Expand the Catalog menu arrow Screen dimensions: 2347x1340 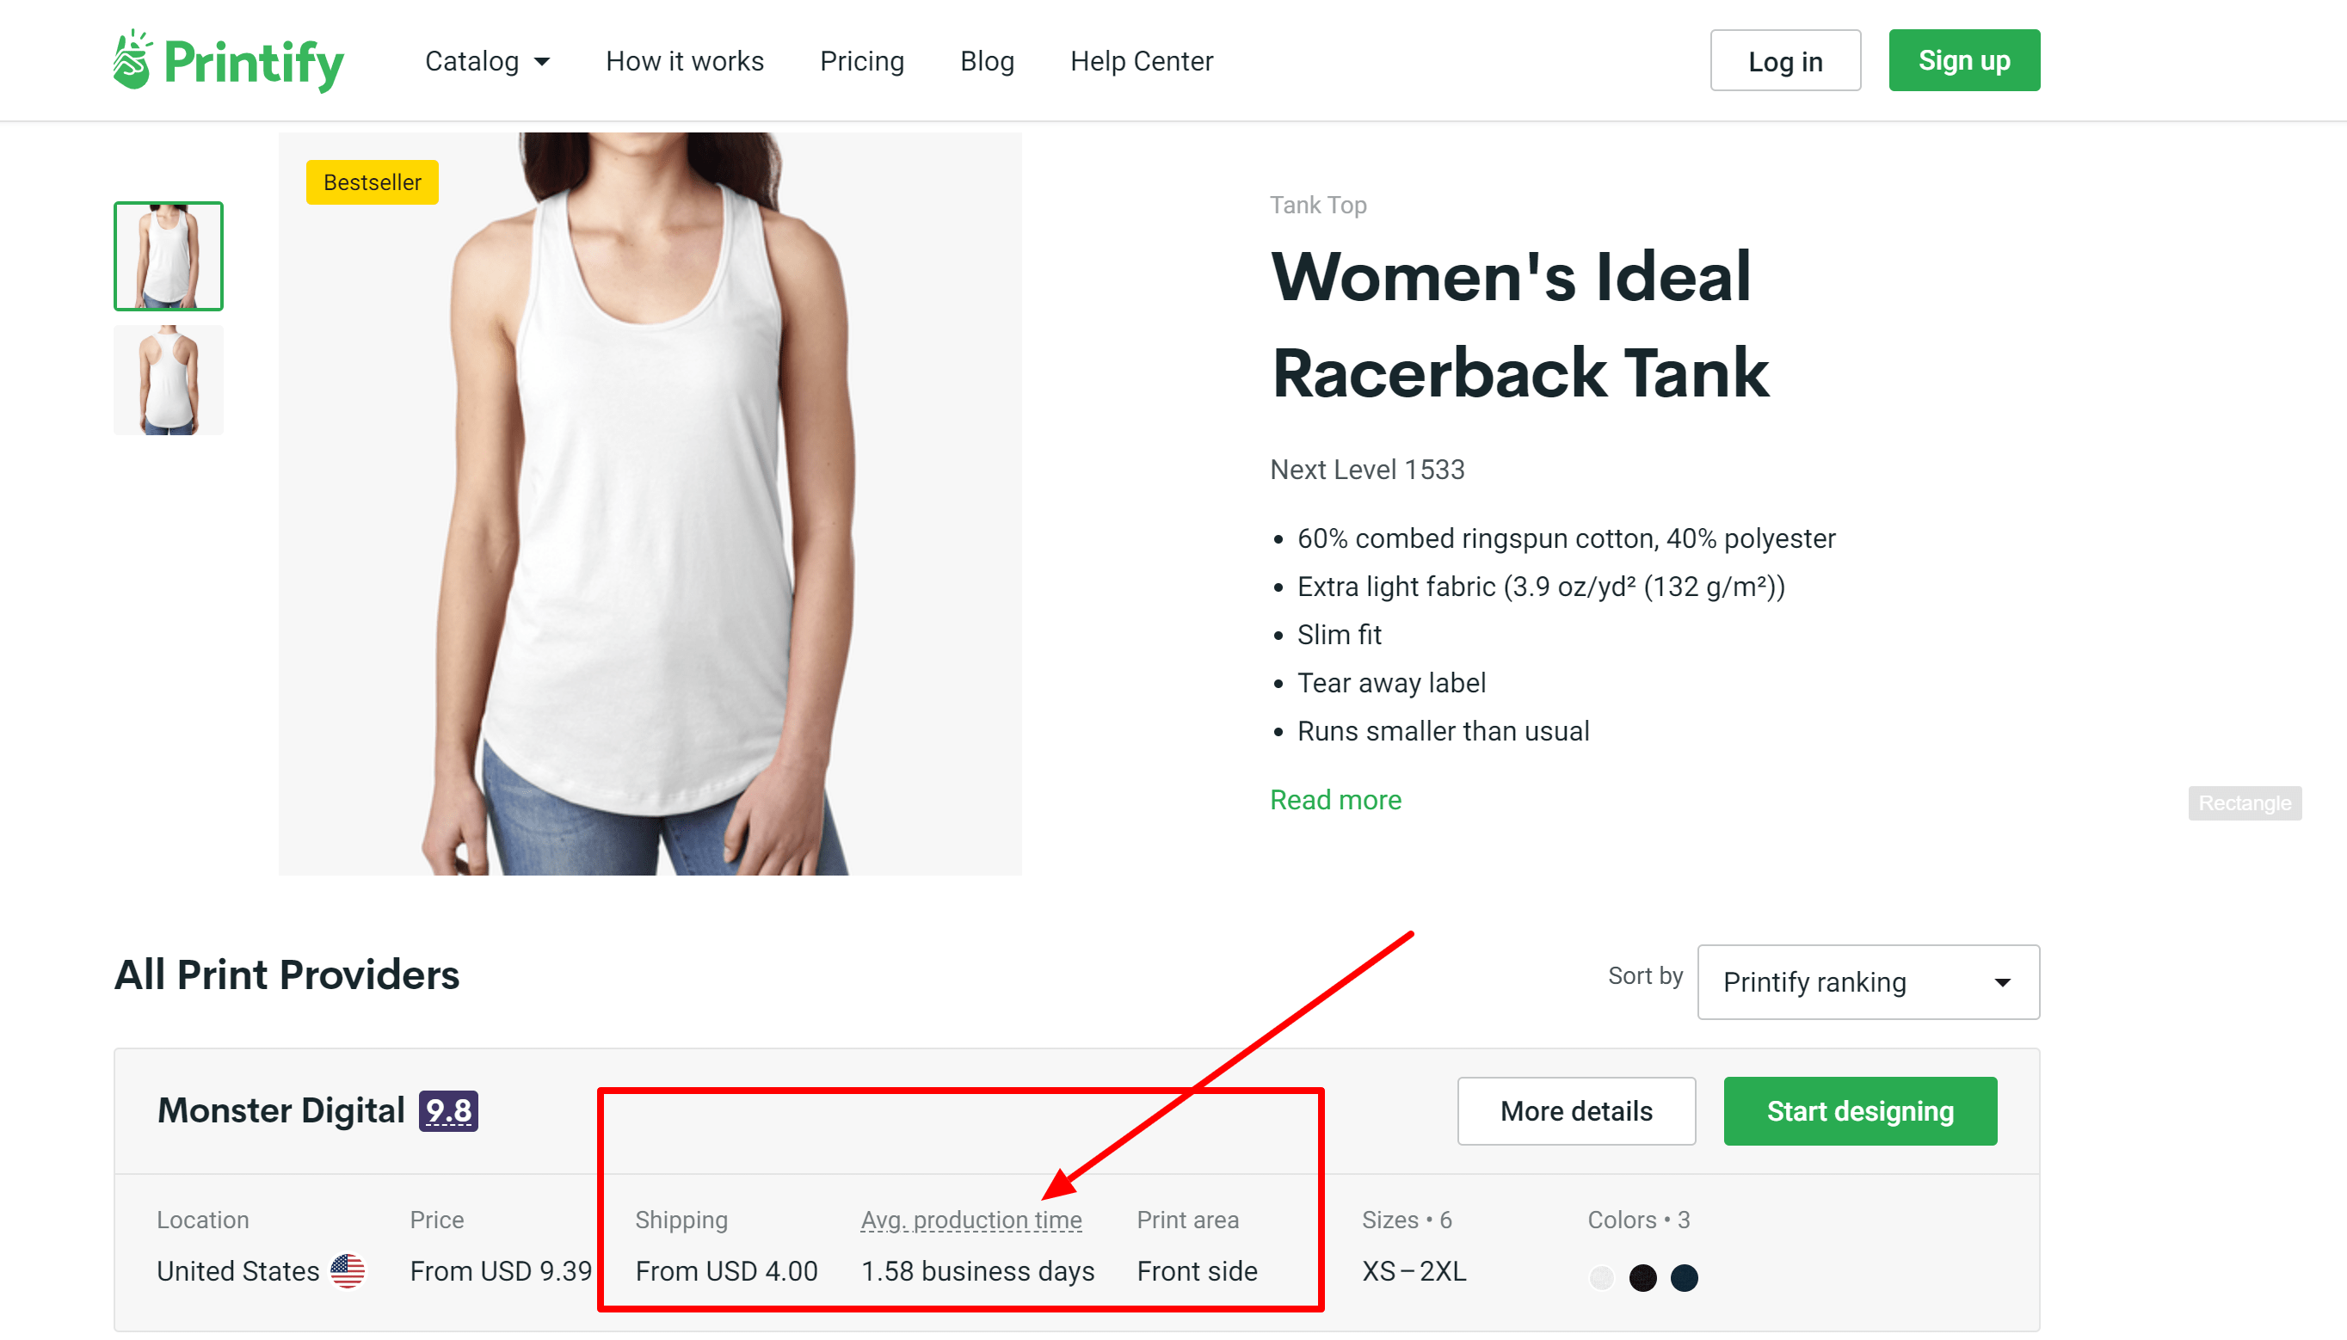coord(542,62)
